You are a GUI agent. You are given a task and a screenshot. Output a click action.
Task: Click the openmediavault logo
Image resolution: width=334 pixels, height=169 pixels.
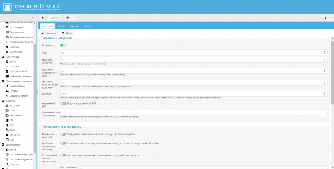click(x=32, y=7)
